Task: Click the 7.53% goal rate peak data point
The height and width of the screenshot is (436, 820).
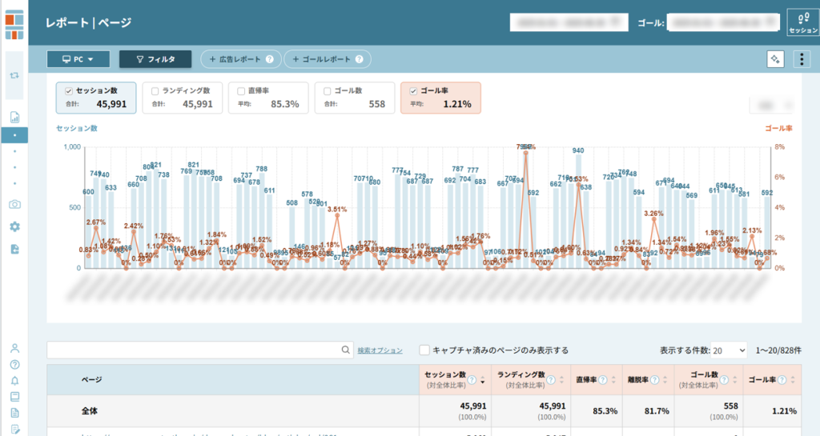Action: pos(525,153)
